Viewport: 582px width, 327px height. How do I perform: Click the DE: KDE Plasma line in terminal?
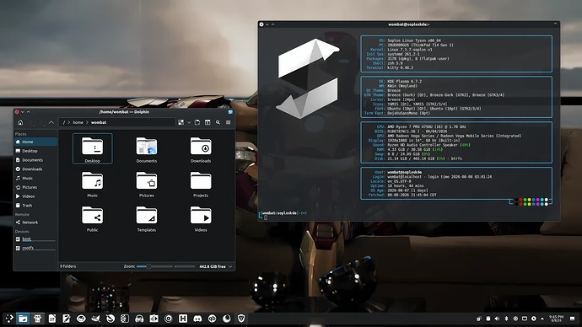[400, 81]
